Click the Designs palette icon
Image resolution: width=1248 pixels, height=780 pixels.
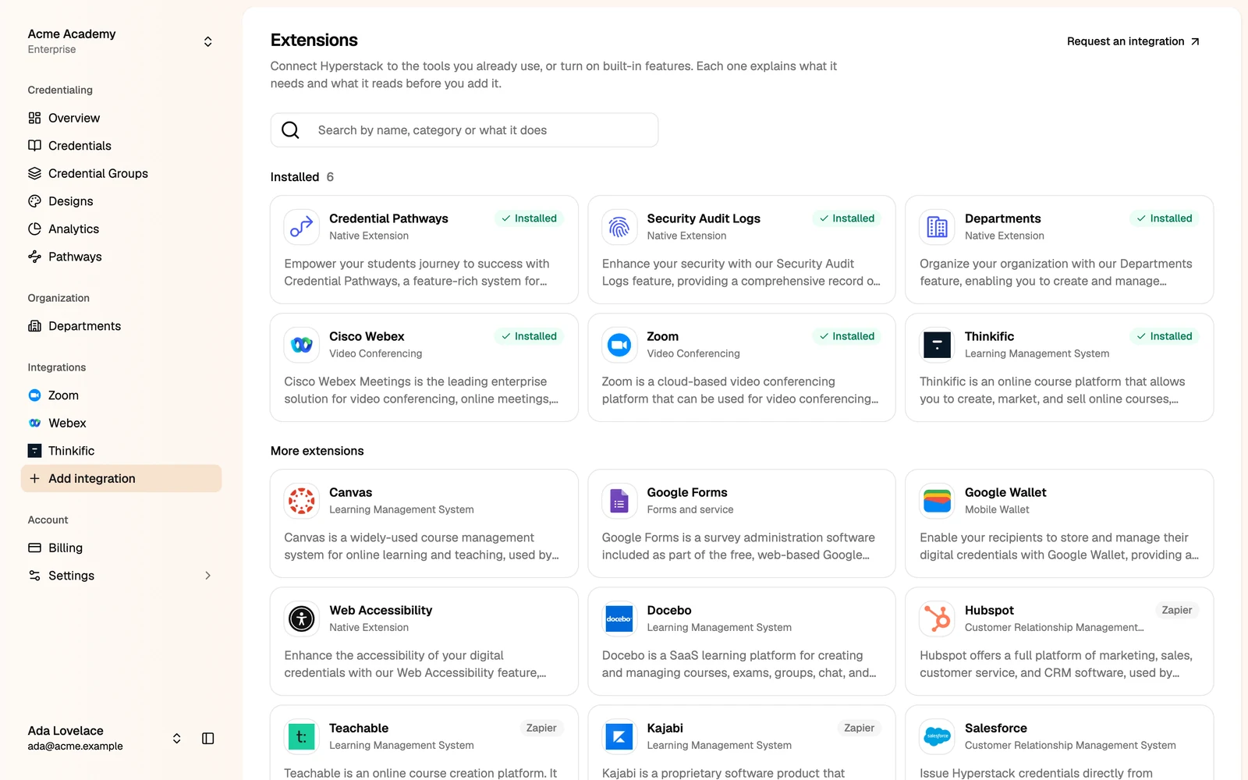pos(34,201)
